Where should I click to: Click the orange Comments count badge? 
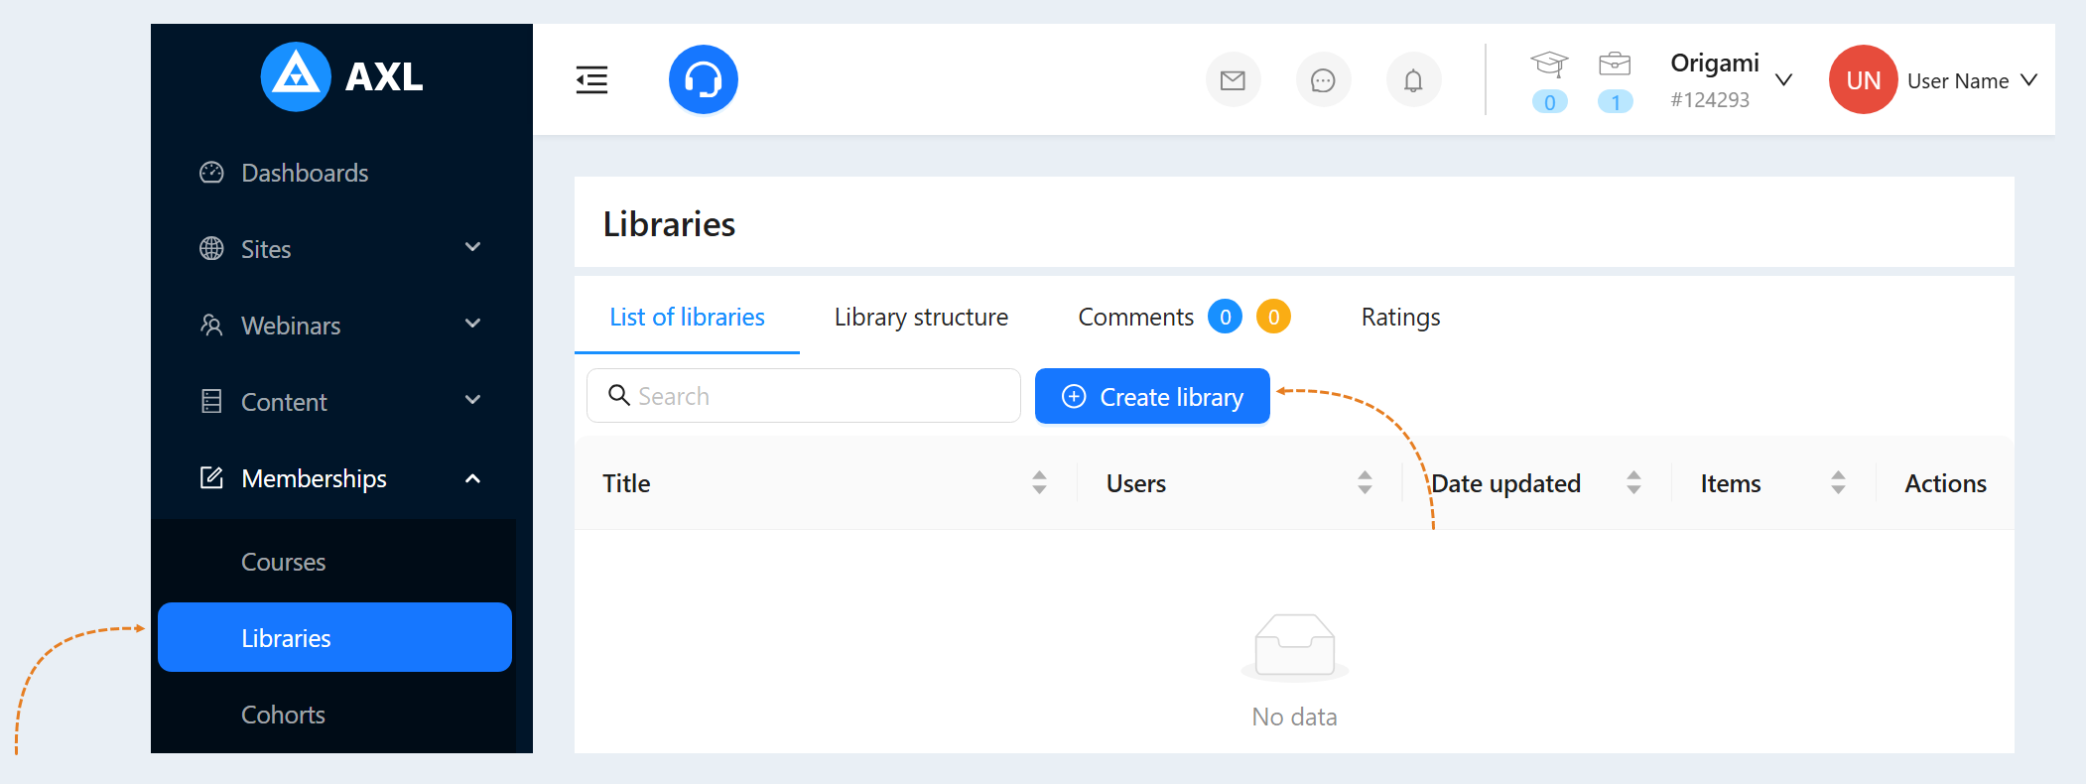point(1273,317)
